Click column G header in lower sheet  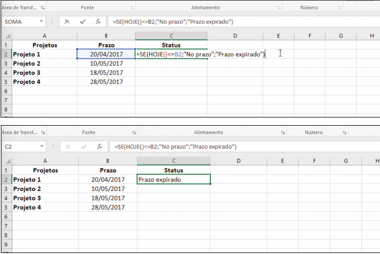[345, 160]
